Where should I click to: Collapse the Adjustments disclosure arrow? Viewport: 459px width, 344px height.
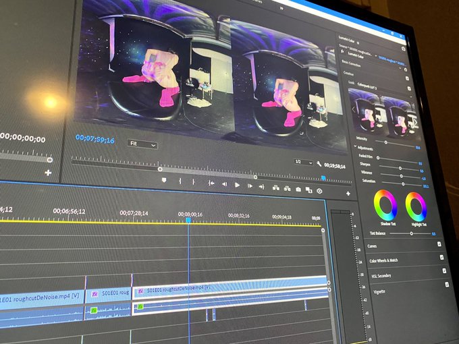(x=355, y=146)
